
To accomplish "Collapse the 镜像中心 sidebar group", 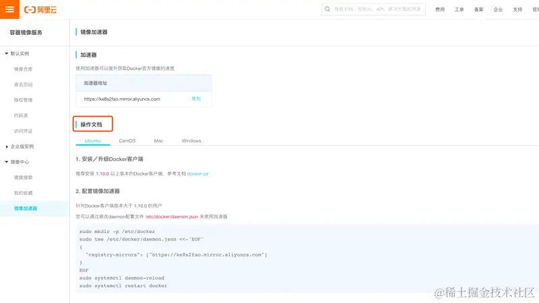I will click(18, 162).
